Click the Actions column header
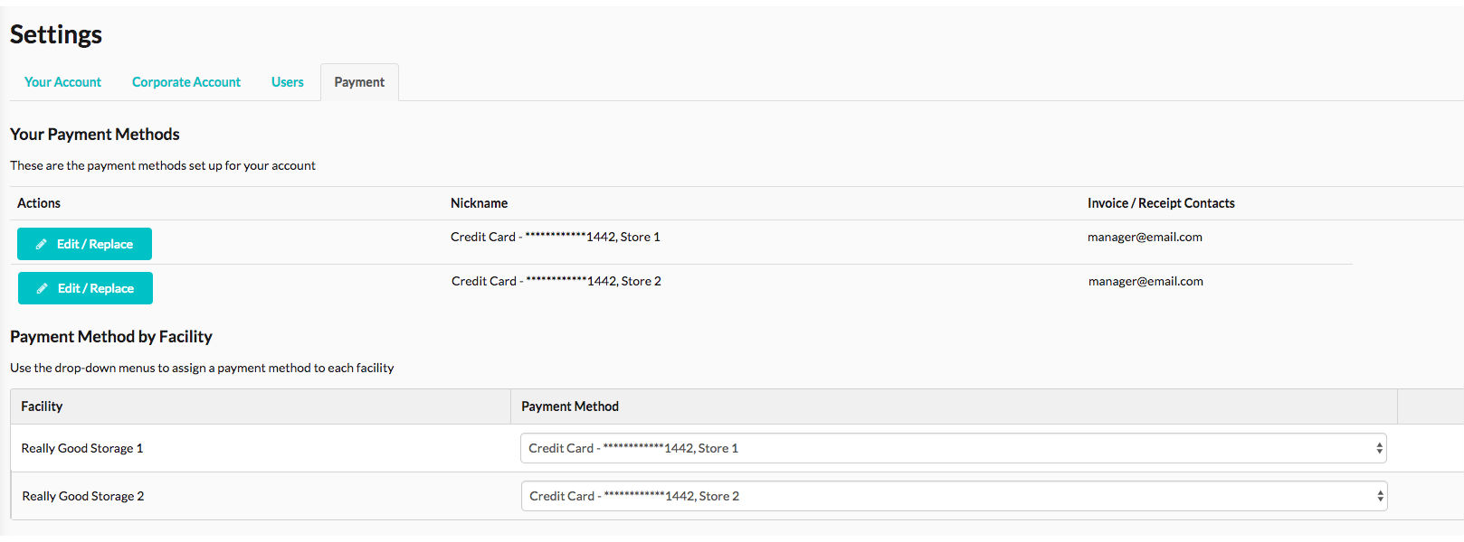 point(39,203)
